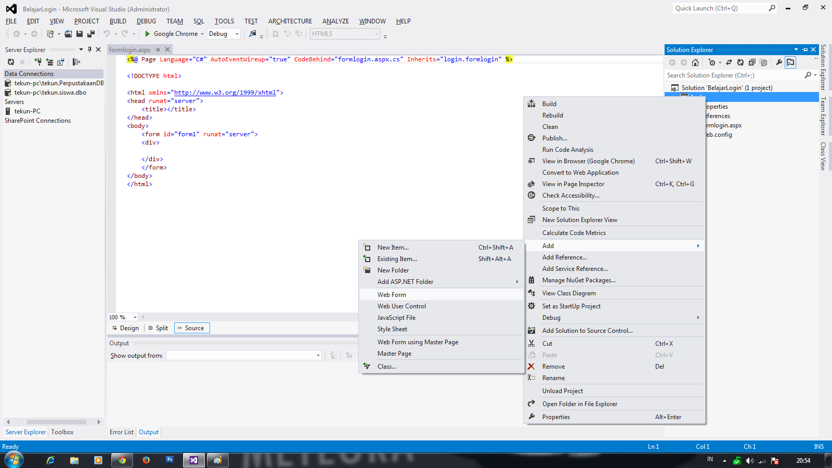Click the Save All icon on the toolbar
The width and height of the screenshot is (832, 468).
90,33
